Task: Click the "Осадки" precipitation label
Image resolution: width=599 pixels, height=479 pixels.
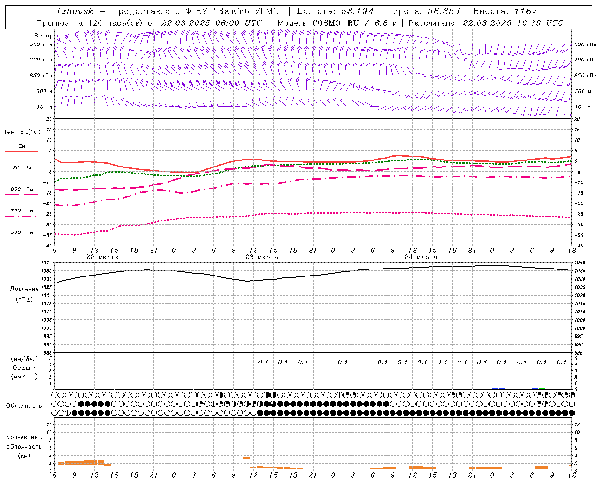Action: coord(24,368)
